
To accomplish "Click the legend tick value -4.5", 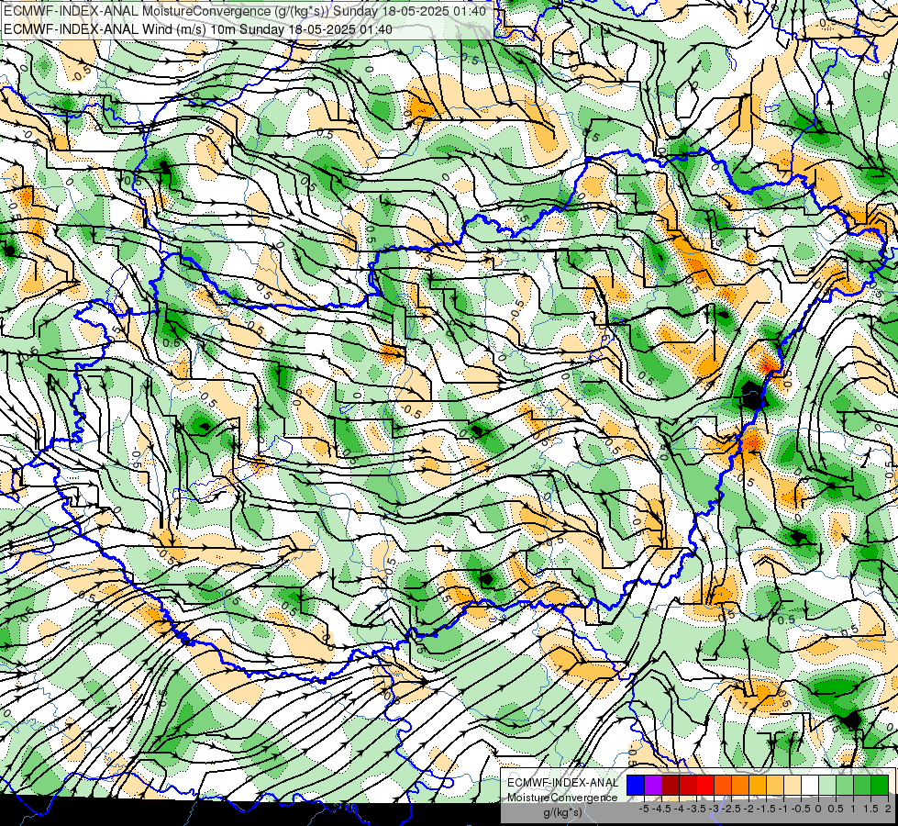I will tap(662, 809).
